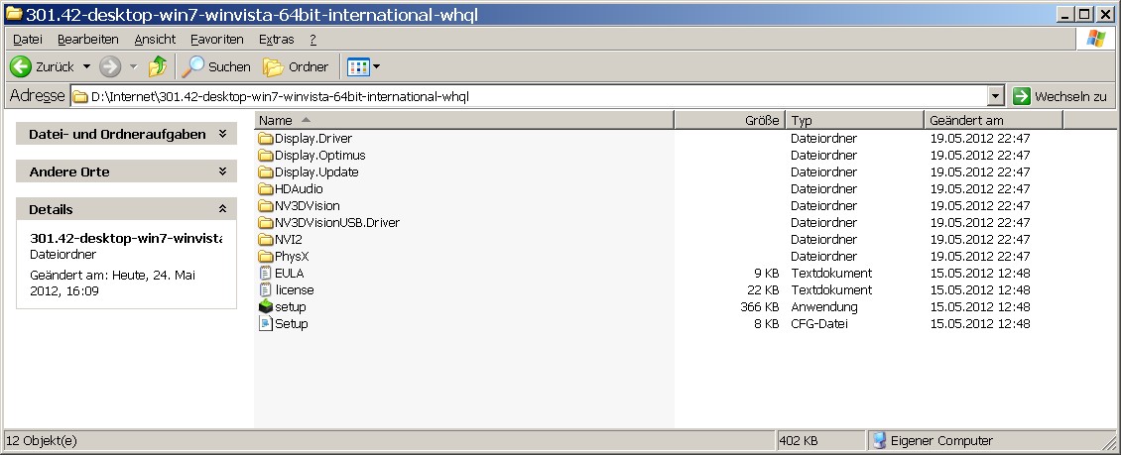Expand the Andere Orte panel
This screenshot has width=1121, height=455.
pyautogui.click(x=127, y=172)
